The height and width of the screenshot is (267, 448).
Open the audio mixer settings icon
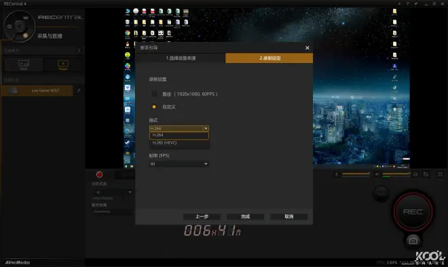426,174
